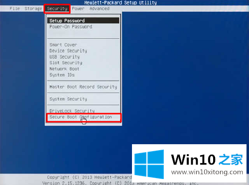
Task: Open the Smart Cover item
Action: tap(63, 45)
